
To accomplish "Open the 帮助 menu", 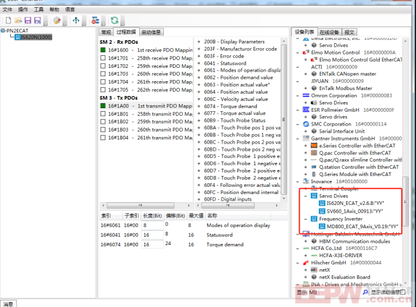I will (x=55, y=10).
